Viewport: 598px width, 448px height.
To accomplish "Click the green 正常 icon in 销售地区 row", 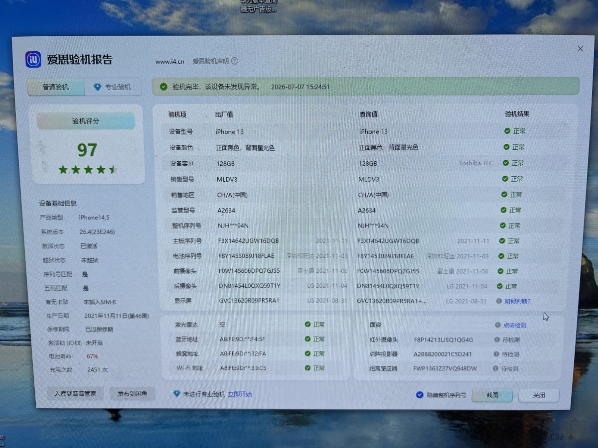I will (504, 195).
